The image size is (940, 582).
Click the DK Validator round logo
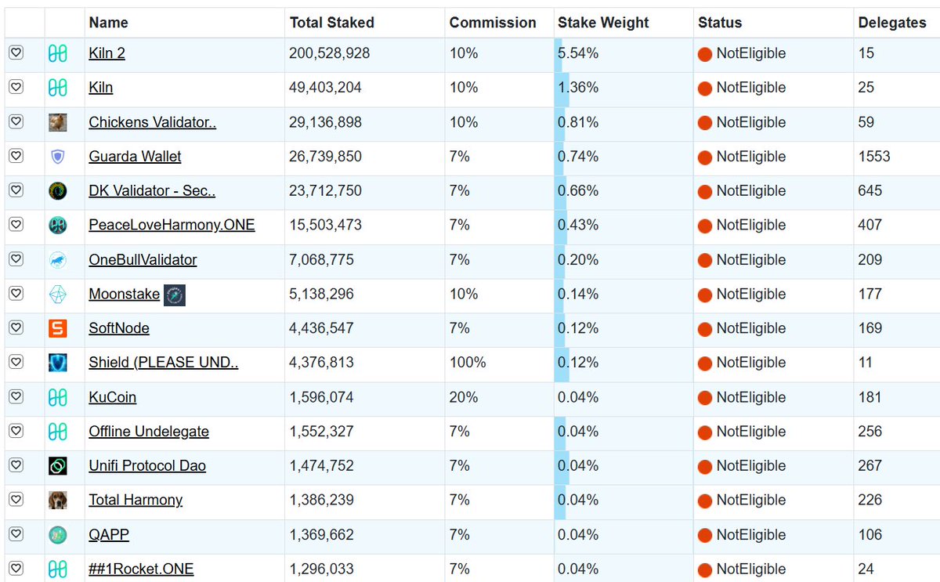(57, 190)
